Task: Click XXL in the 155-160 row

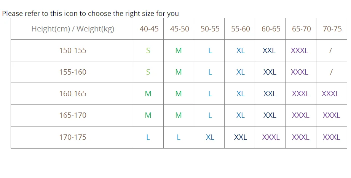Action: [x=270, y=72]
